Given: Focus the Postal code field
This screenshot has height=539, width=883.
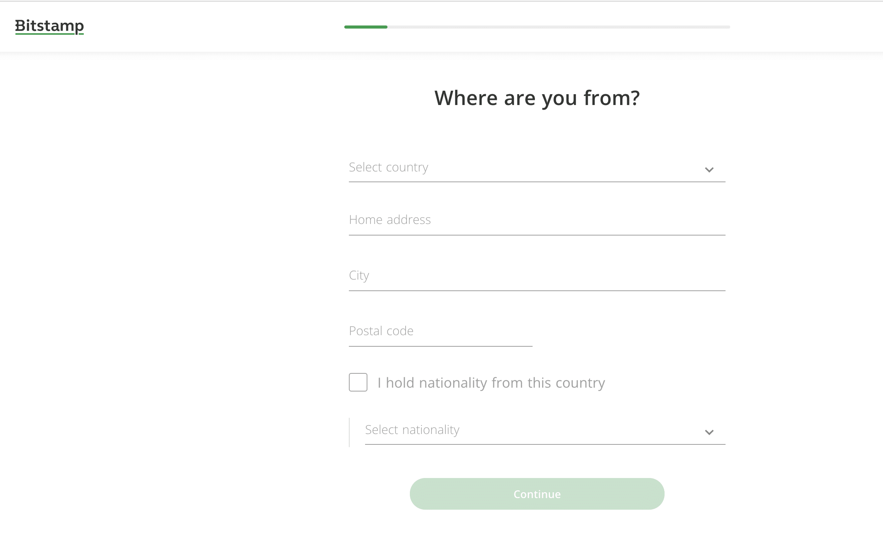Looking at the screenshot, I should click(441, 331).
